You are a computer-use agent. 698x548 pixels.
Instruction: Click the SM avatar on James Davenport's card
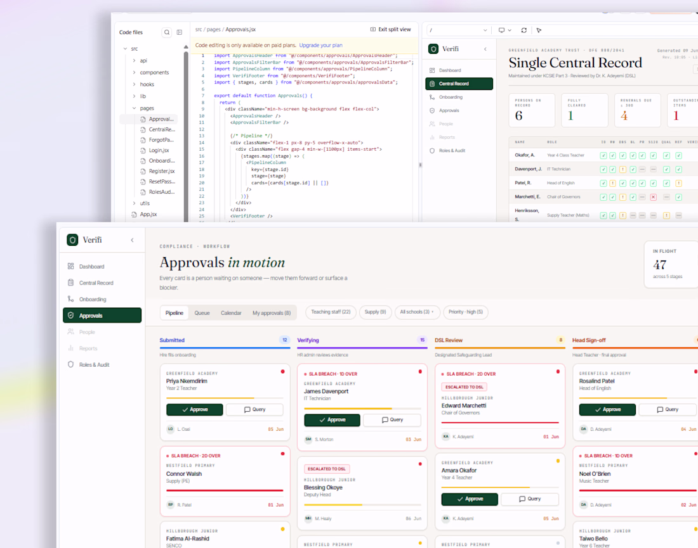(x=308, y=439)
